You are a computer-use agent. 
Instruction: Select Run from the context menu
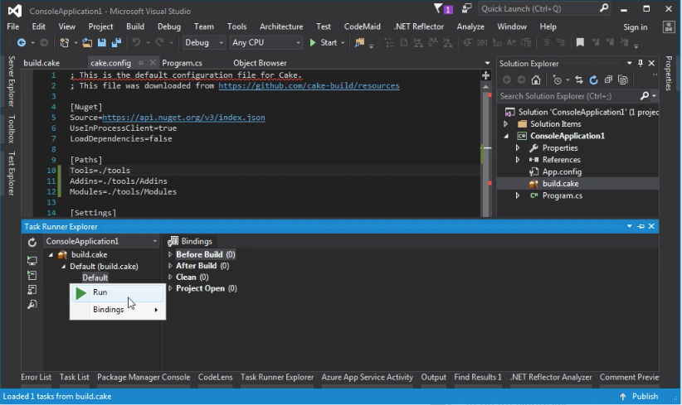coord(117,293)
